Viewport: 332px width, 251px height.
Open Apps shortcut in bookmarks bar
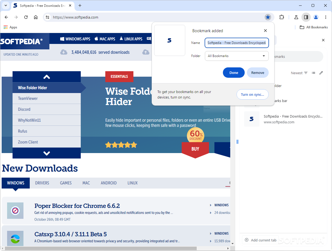click(x=10, y=27)
